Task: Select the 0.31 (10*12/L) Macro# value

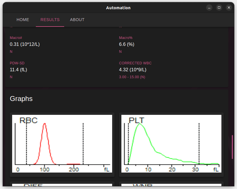Action: coord(25,44)
